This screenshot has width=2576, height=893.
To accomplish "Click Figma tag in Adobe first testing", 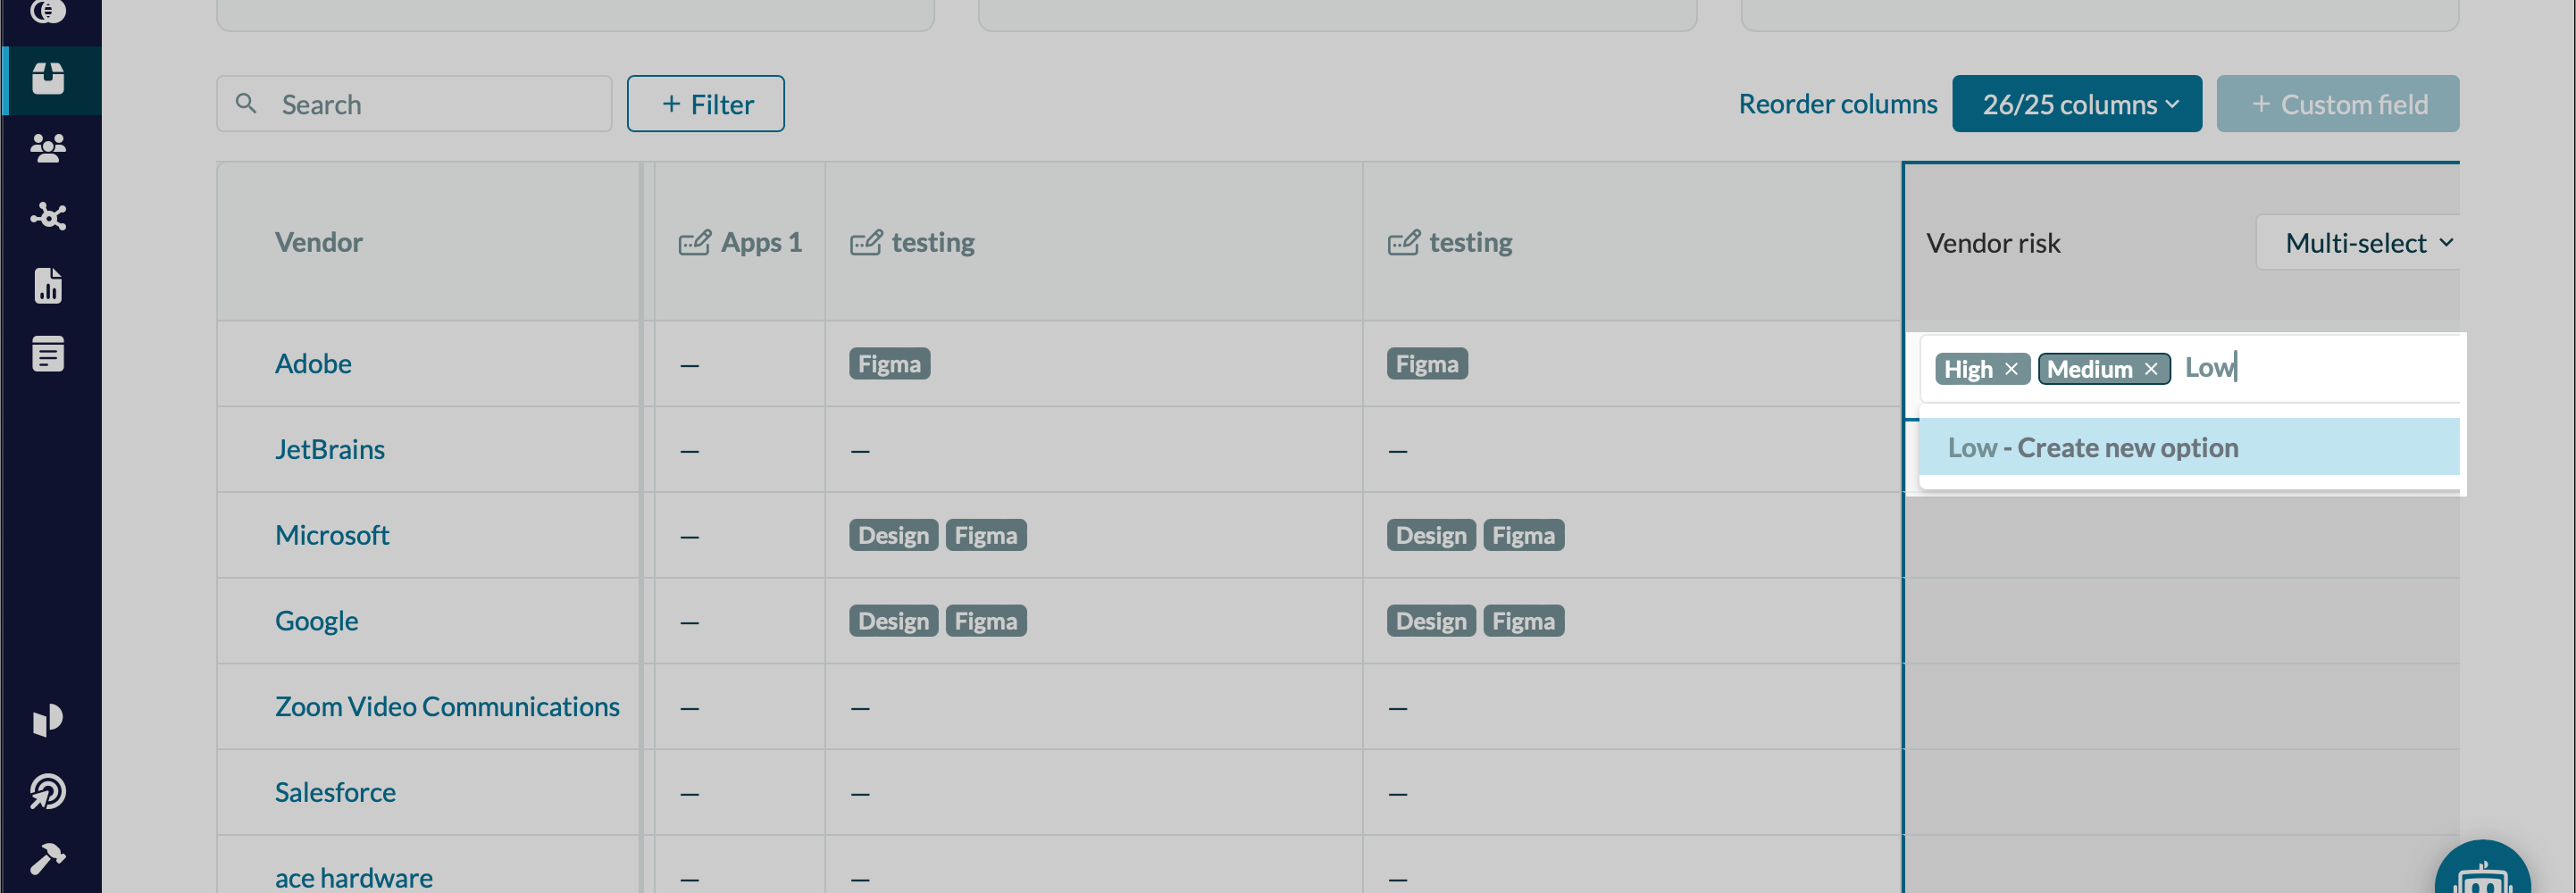I will click(889, 363).
